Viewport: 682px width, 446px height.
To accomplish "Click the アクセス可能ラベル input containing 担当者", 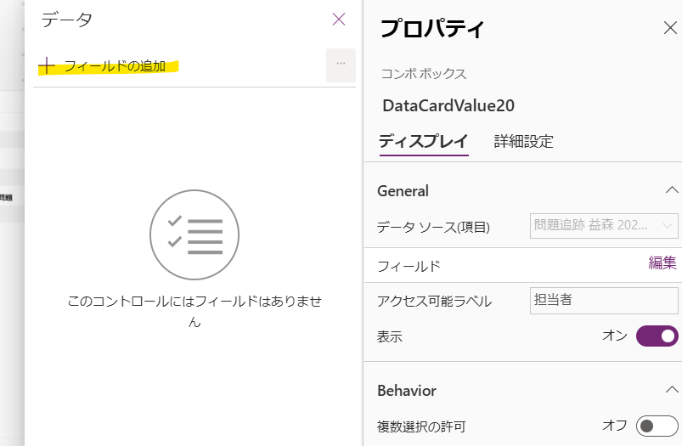I will (604, 300).
